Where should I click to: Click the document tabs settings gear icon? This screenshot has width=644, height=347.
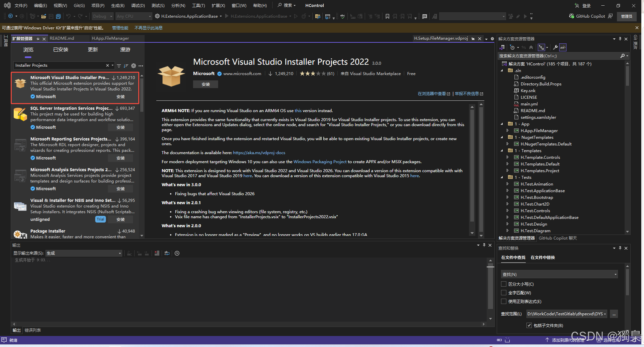492,39
